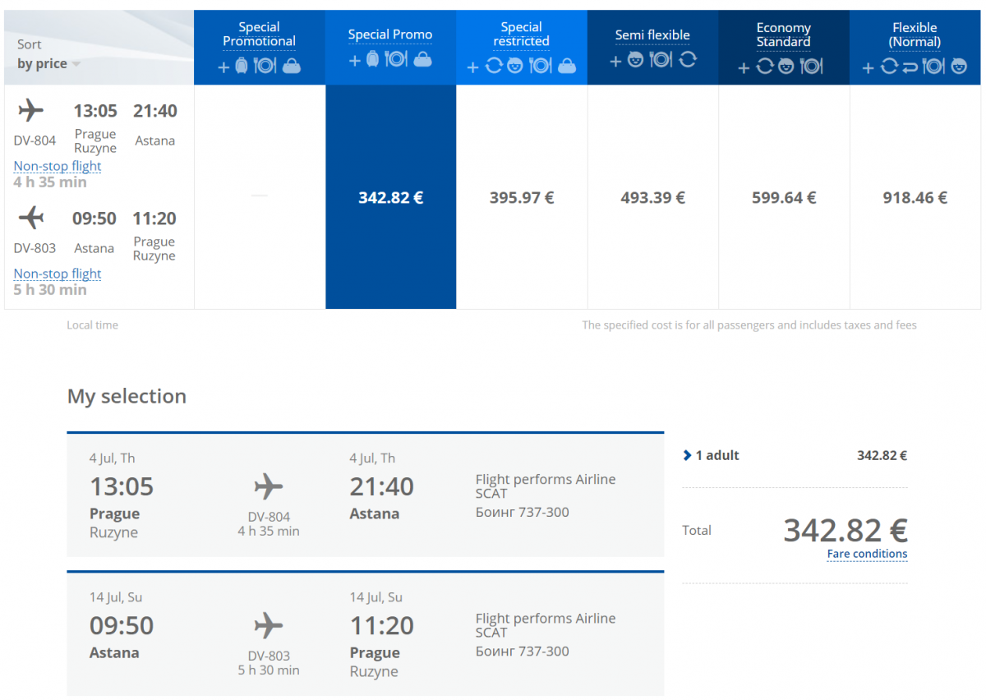The height and width of the screenshot is (700, 986).
Task: Select the 395.97 € Special restricted fare
Action: [x=522, y=197]
